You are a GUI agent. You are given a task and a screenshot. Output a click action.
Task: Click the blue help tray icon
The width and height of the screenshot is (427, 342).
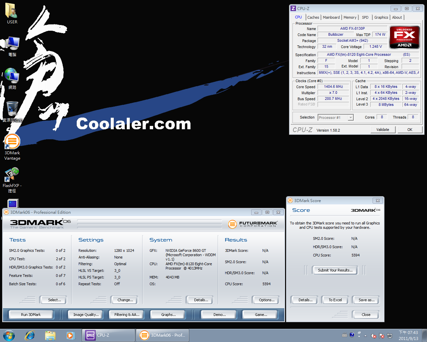point(352,335)
